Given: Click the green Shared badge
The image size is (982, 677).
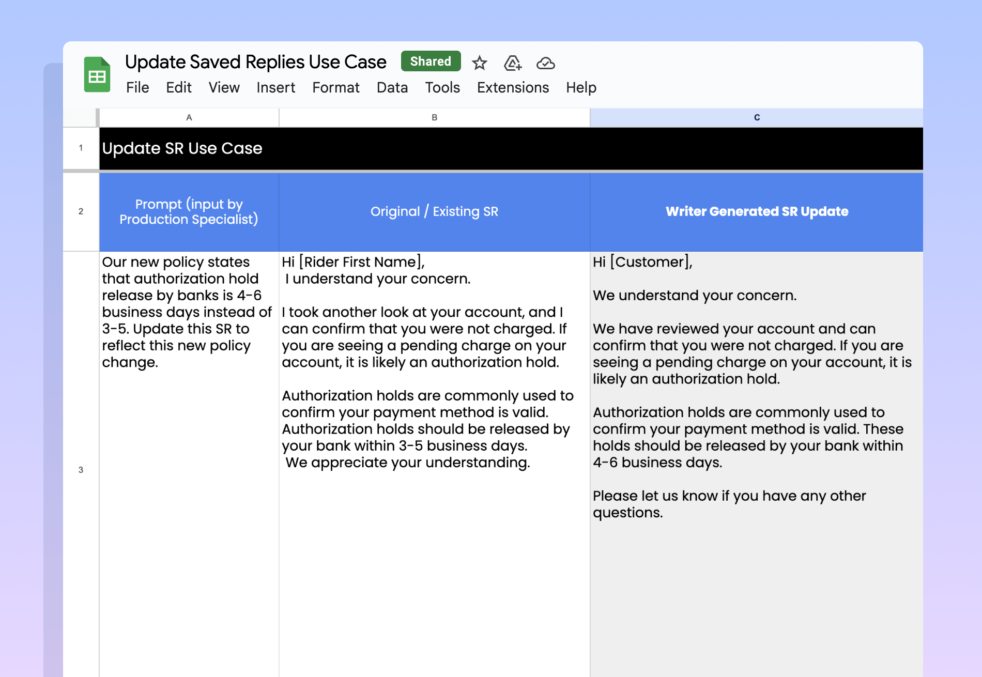Looking at the screenshot, I should pos(431,61).
